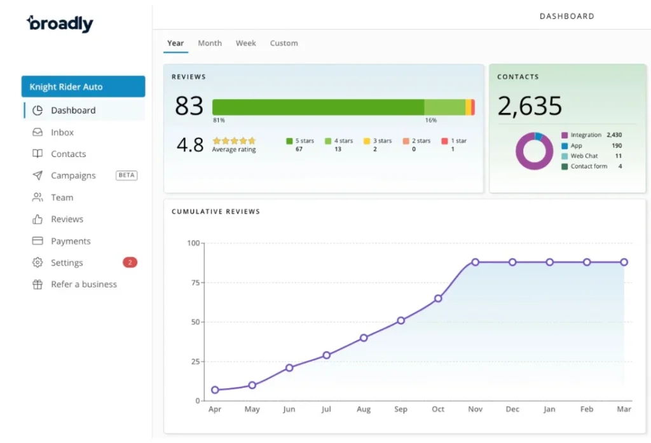Screen dimensions: 651x443
Task: Click the App blue legend swatch
Action: (565, 146)
